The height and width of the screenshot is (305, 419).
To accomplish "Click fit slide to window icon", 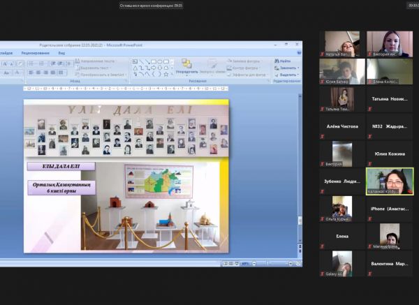I will click(x=297, y=263).
